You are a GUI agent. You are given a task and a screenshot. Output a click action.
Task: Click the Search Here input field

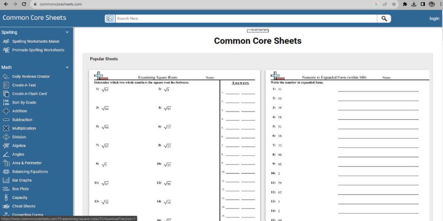pos(246,19)
